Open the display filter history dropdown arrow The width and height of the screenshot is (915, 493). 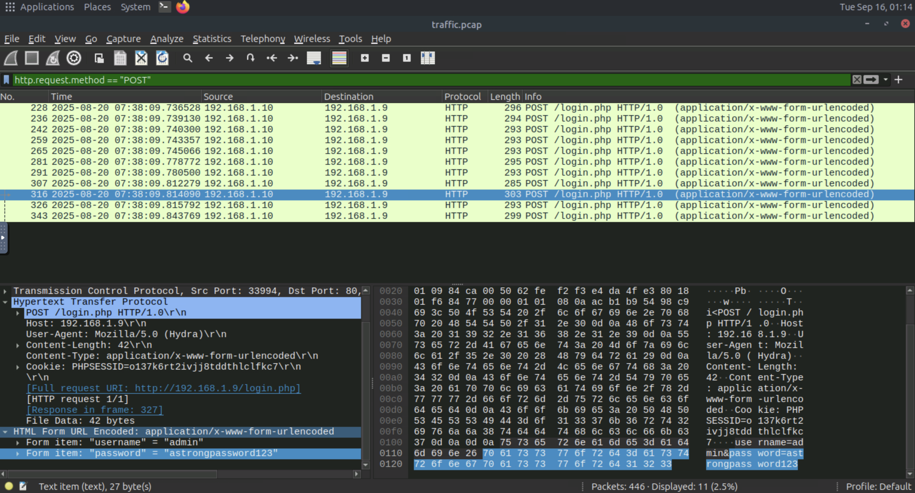click(x=885, y=80)
